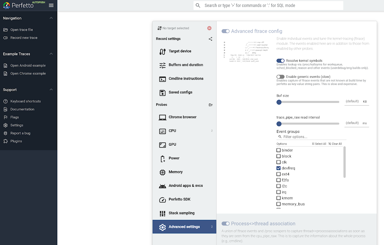Collapse the Navigation section
384x245 pixels.
coord(51,18)
